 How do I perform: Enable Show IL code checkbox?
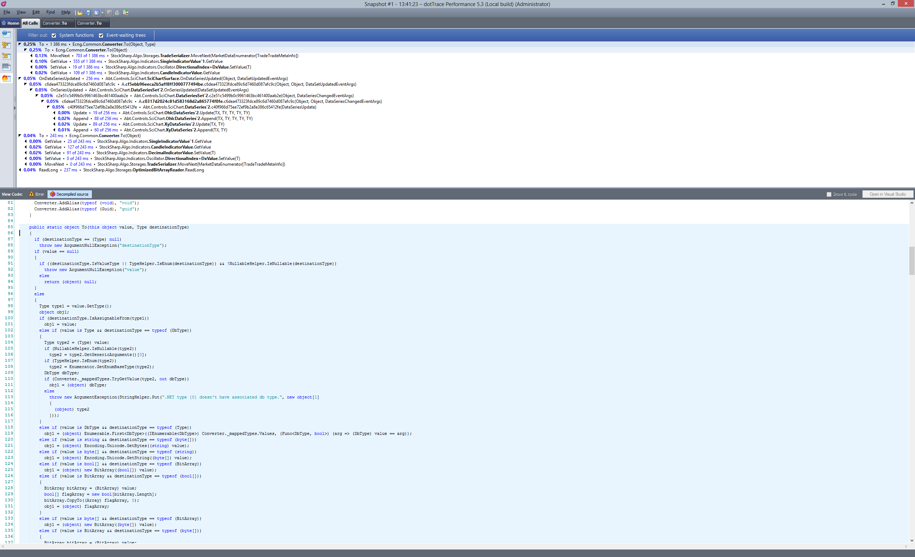click(829, 194)
